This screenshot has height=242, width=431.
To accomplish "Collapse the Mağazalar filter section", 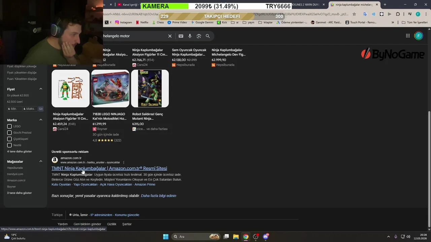I will (41, 161).
